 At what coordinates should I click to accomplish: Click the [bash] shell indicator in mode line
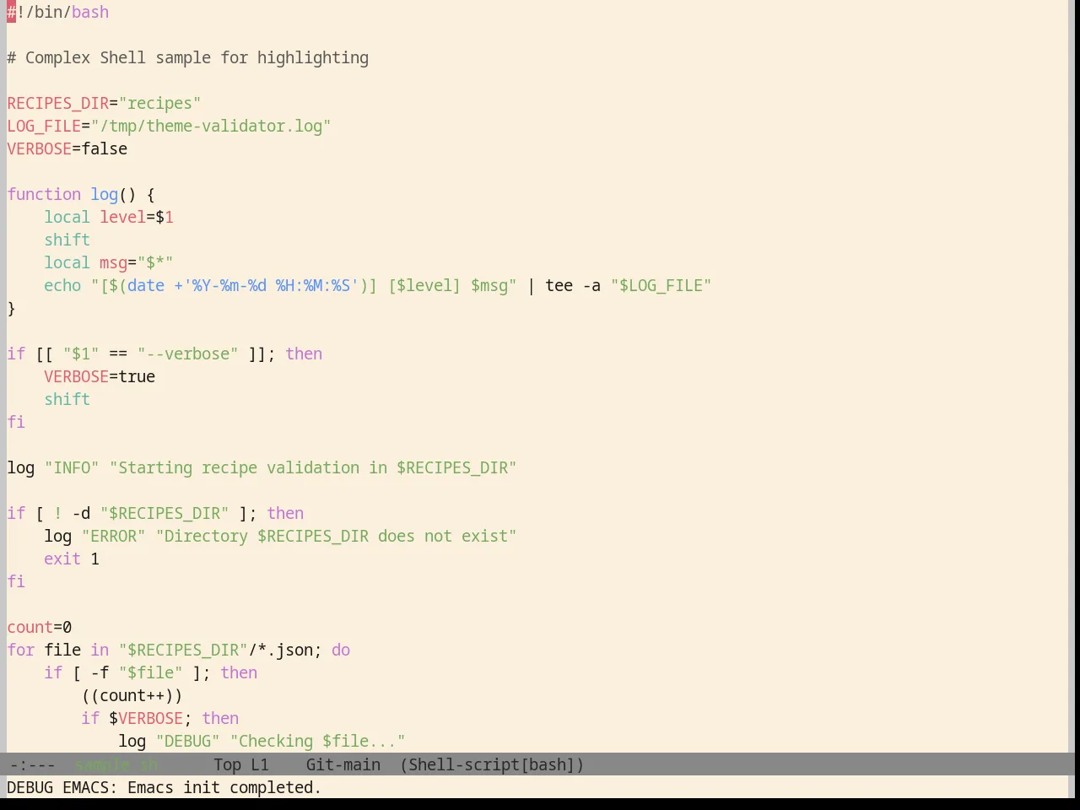[548, 764]
